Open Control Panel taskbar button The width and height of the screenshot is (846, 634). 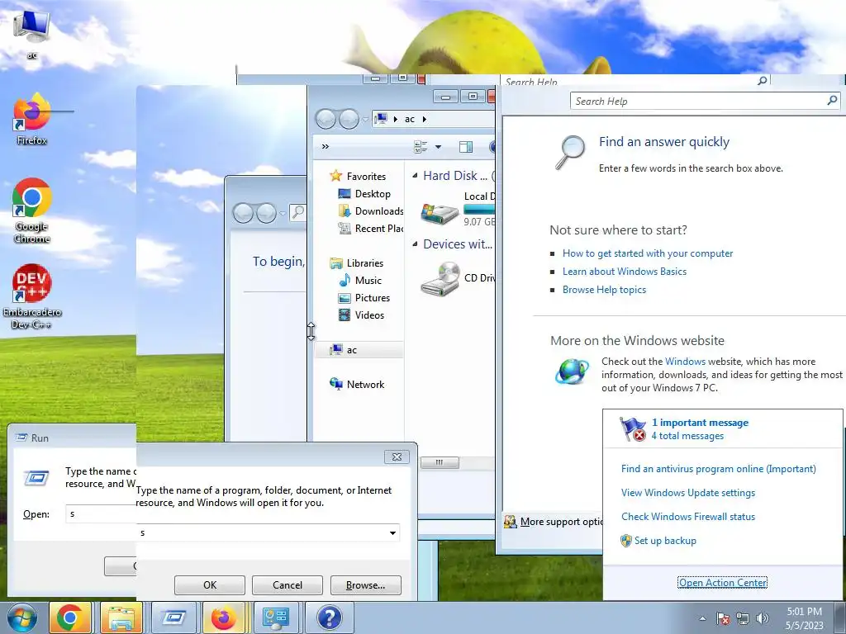(276, 617)
